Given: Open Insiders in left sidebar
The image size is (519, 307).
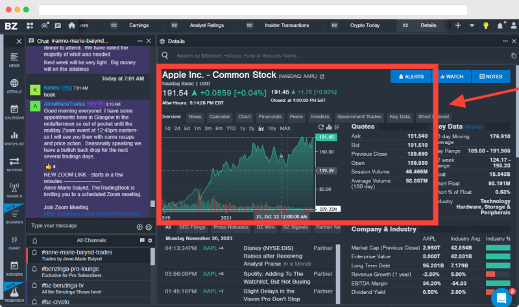Looking at the screenshot, I should click(x=14, y=269).
